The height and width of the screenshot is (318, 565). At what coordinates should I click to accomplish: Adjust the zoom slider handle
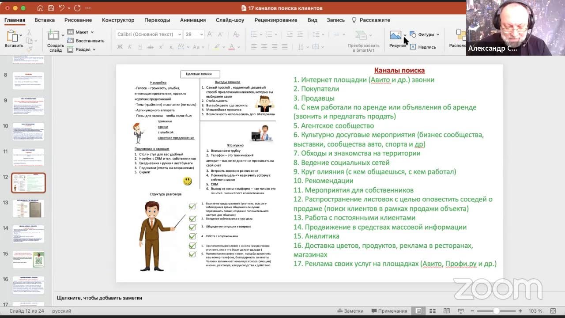pos(497,311)
